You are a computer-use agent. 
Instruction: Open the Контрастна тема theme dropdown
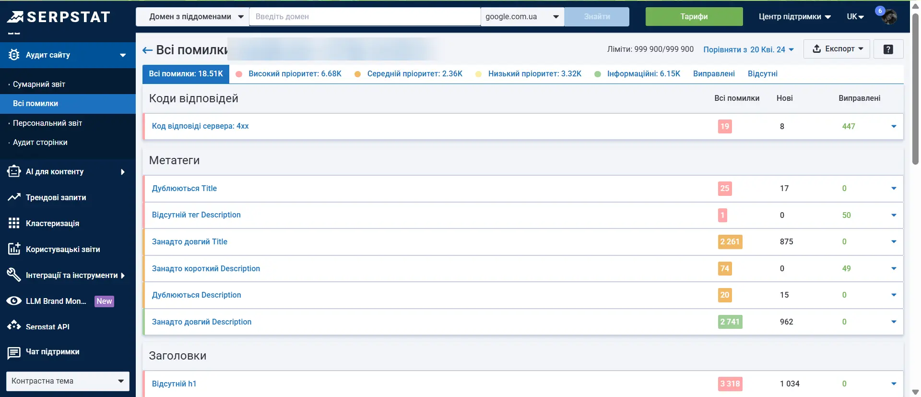(x=68, y=381)
